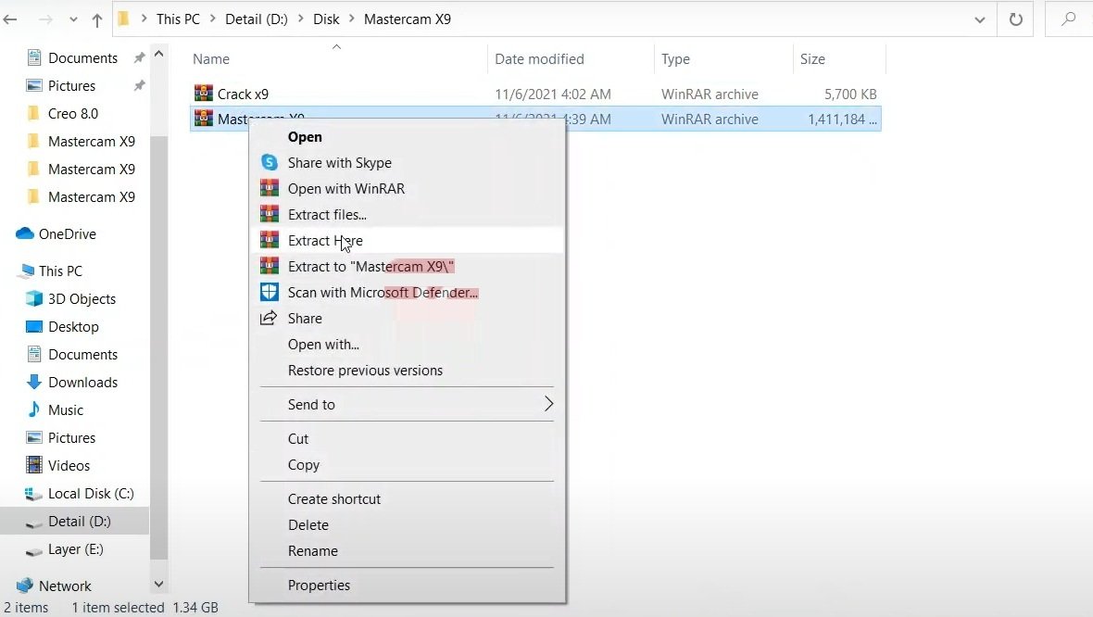Open the recent locations dropdown chevron
Viewport: 1093px width, 617px height.
pos(73,19)
